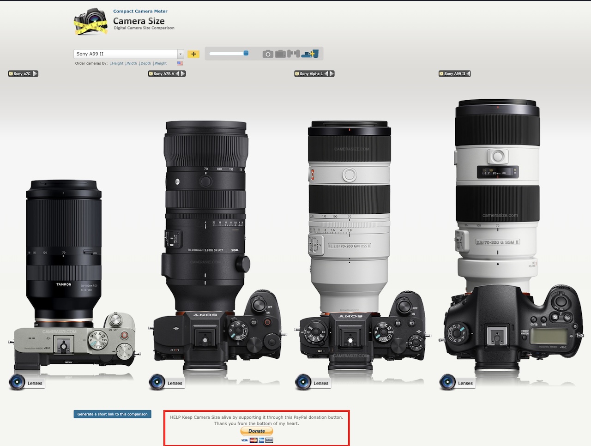
Task: Move Sony Alpha 1 right
Action: click(332, 73)
